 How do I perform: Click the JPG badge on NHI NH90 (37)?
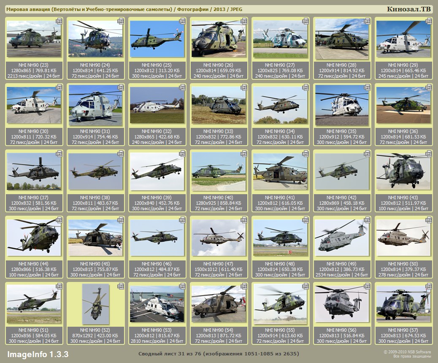59,154
